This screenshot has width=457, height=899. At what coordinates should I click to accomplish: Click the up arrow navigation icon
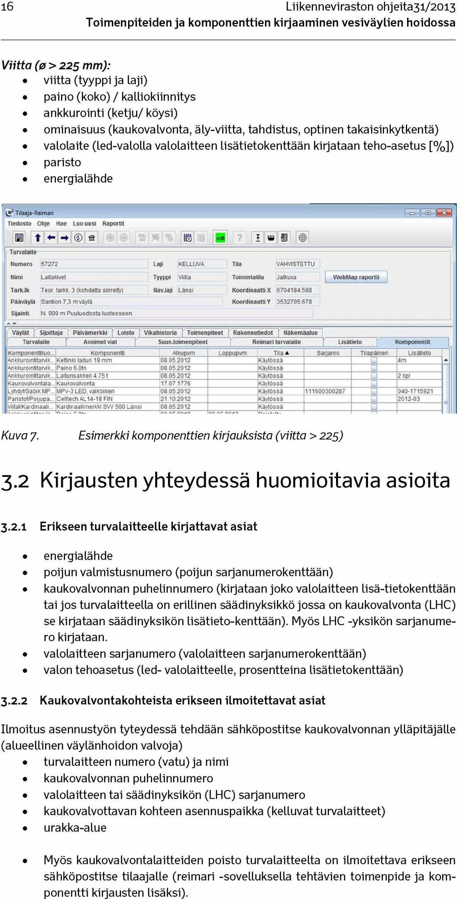(x=38, y=237)
